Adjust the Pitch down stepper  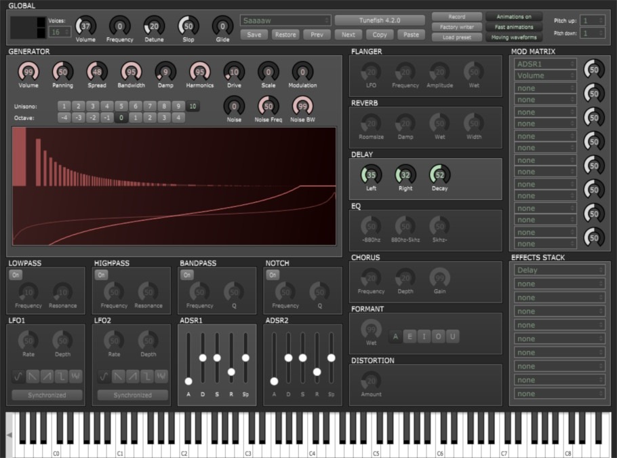pos(593,33)
